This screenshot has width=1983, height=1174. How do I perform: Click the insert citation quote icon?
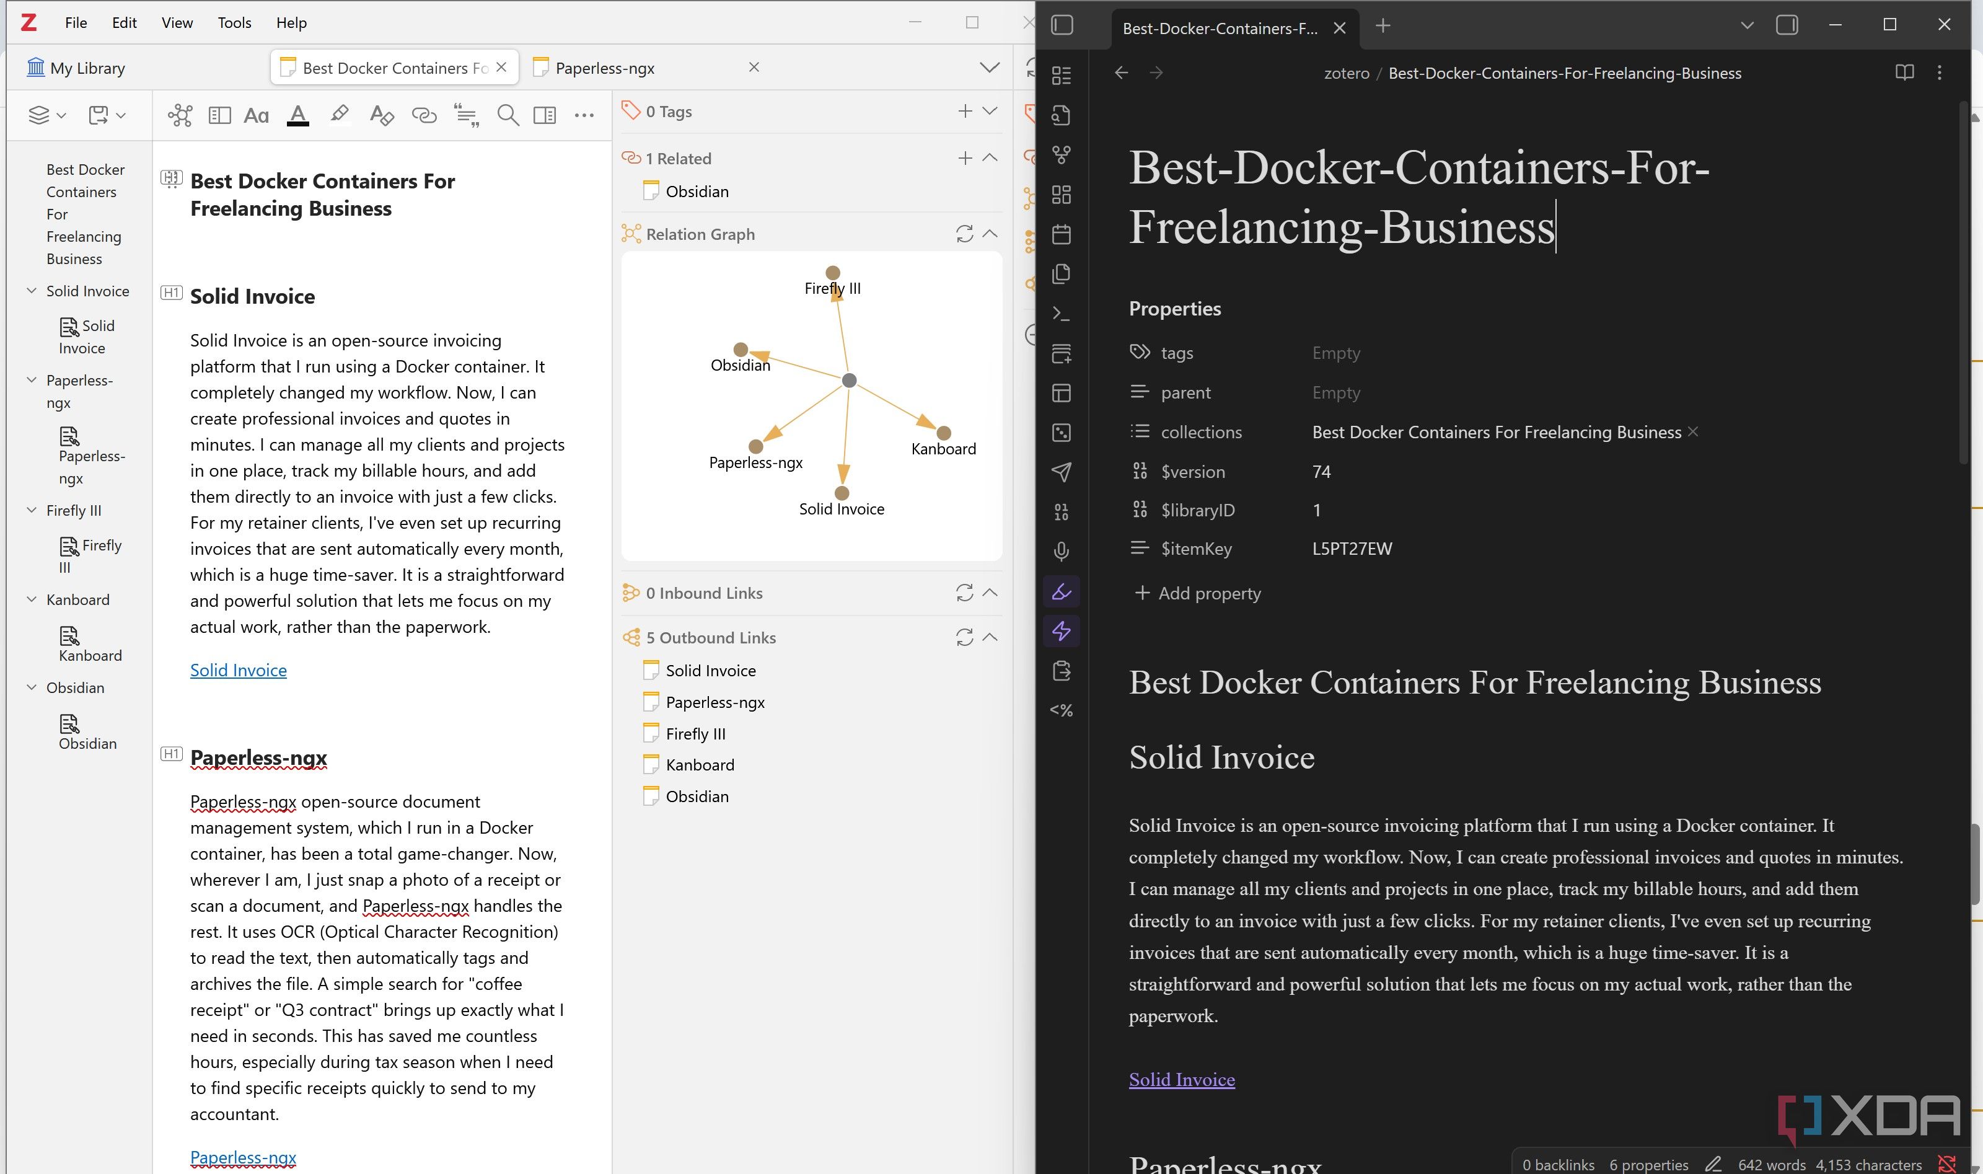pyautogui.click(x=467, y=115)
